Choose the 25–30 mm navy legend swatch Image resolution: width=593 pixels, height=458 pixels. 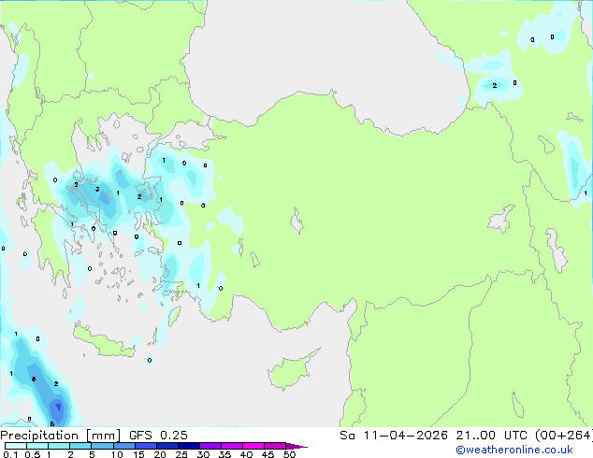[189, 446]
